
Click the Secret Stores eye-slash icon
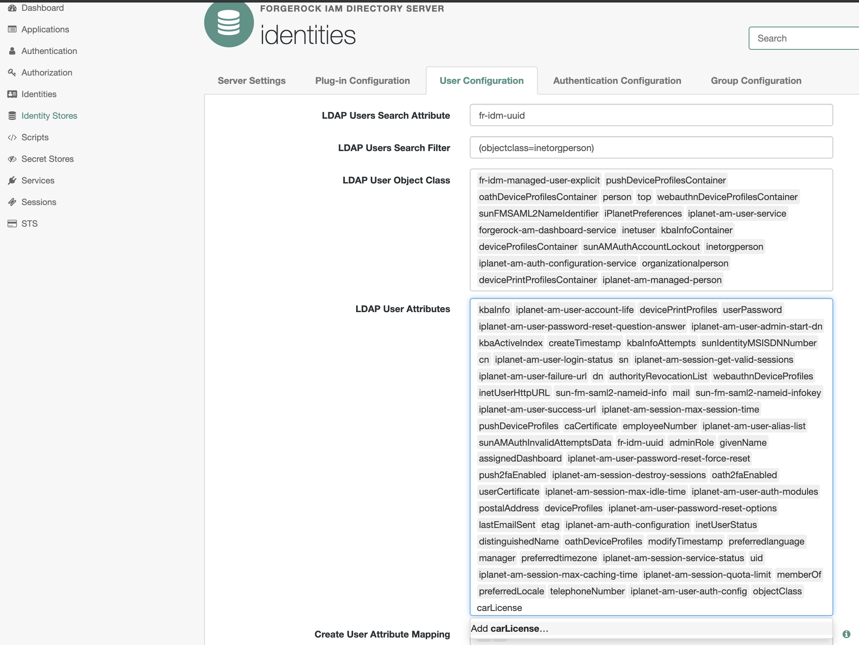(x=12, y=159)
